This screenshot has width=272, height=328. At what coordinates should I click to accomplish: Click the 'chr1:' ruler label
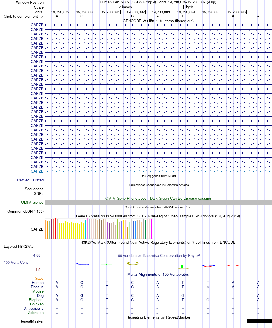(x=39, y=12)
